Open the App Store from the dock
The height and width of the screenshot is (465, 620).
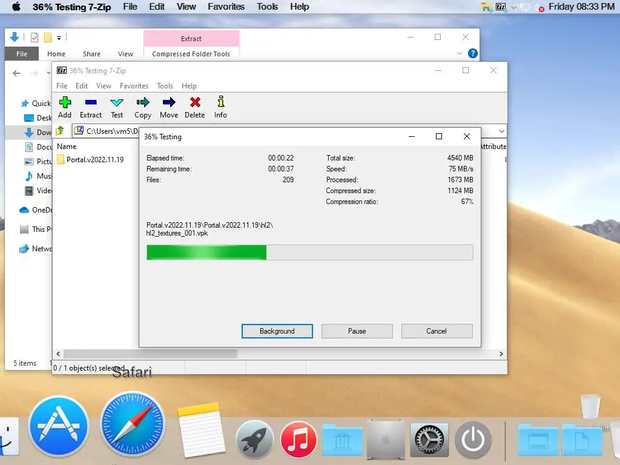pyautogui.click(x=59, y=427)
